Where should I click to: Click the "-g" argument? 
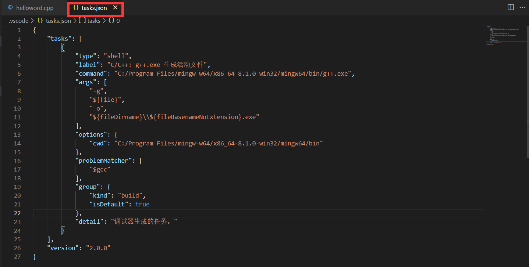pyautogui.click(x=97, y=91)
